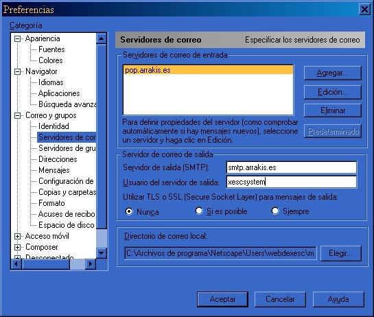
Task: Click the Agregar button
Action: [x=333, y=73]
